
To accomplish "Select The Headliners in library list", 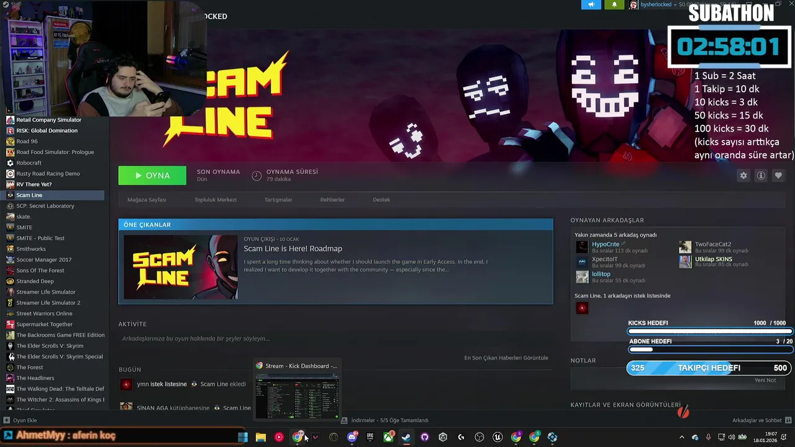I will (55, 378).
